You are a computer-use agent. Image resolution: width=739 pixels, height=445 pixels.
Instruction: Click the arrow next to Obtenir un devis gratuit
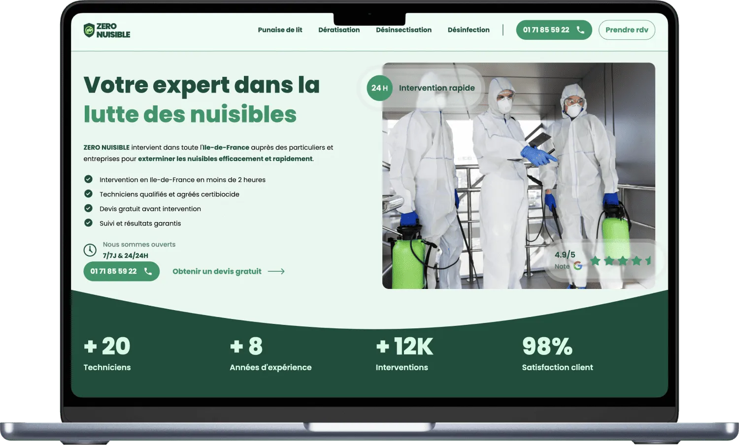click(276, 271)
